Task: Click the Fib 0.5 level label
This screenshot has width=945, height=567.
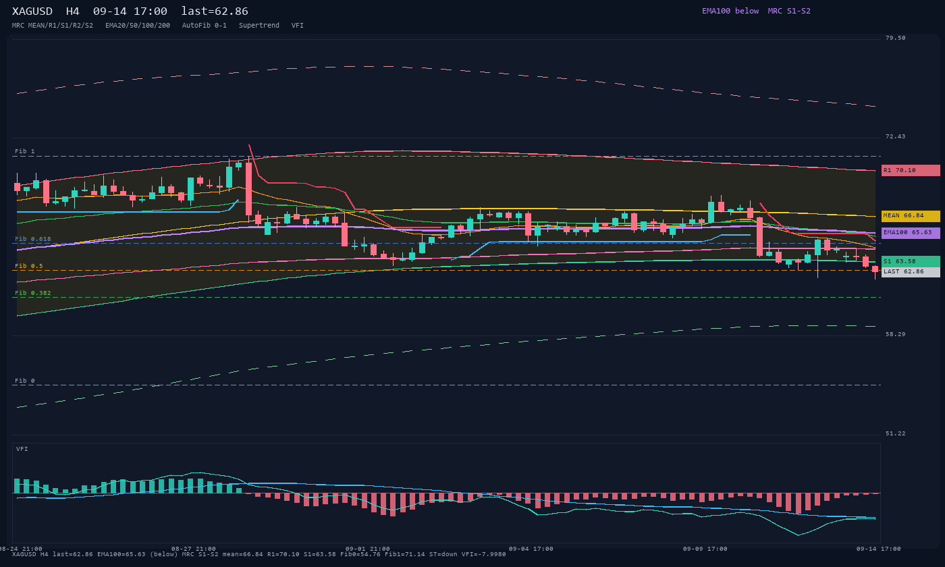Action: pos(29,266)
